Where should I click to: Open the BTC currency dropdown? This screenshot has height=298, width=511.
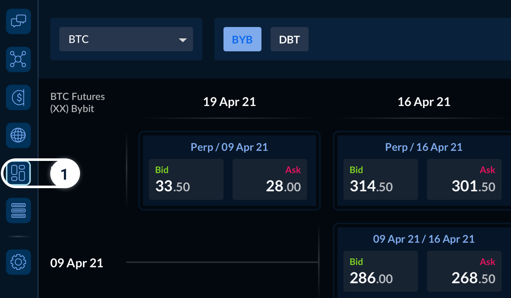click(x=126, y=39)
